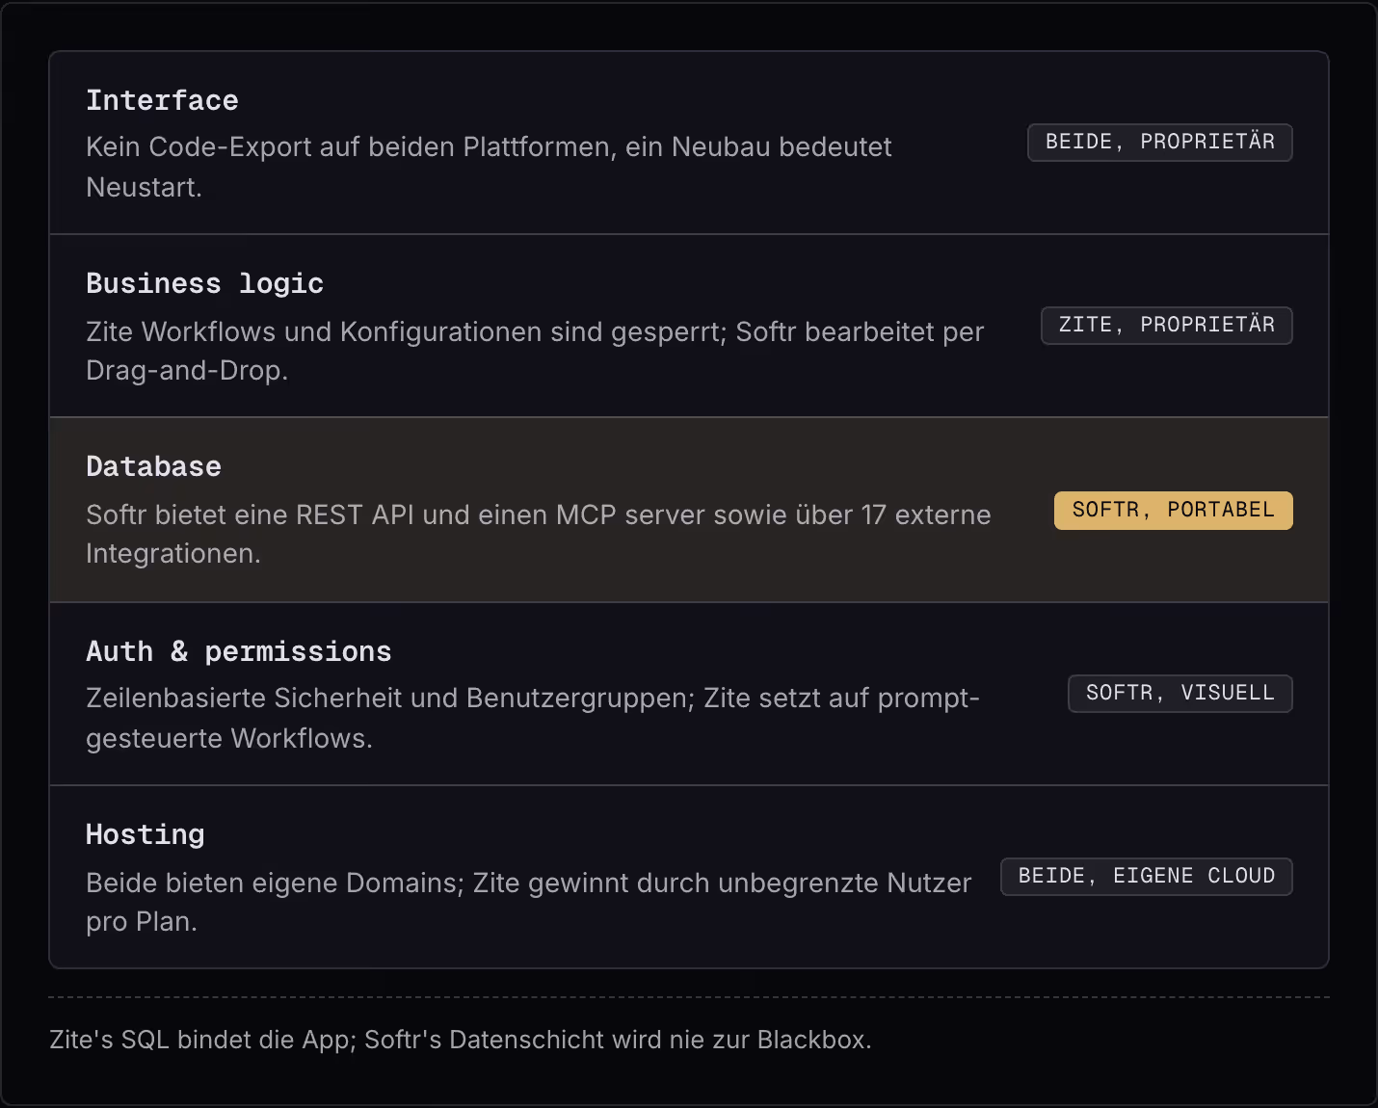Click text about Kein Code-Export
The width and height of the screenshot is (1378, 1108).
489,167
